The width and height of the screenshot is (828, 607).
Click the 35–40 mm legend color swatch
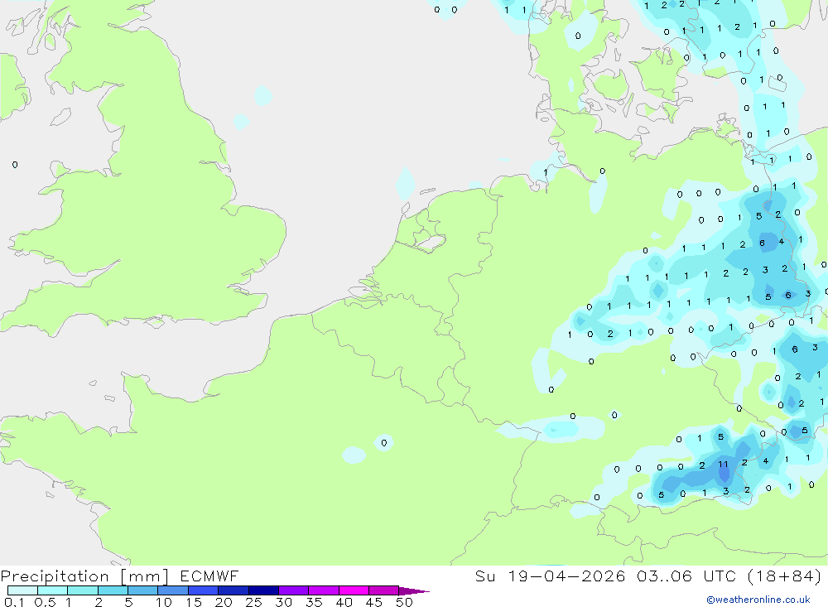324,590
